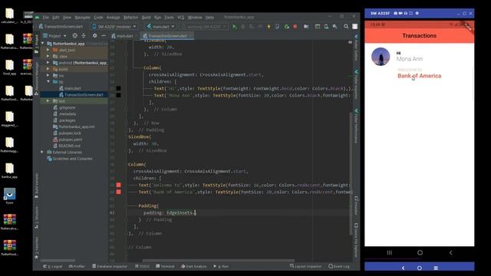Expand the test folder
Image resolution: width=491 pixels, height=276 pixels.
(x=48, y=101)
